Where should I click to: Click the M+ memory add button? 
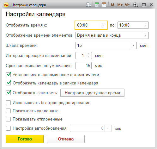pyautogui.click(x=120, y=5)
